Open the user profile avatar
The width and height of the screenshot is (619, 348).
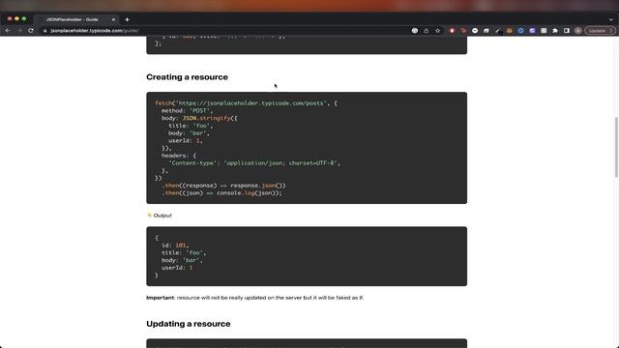coord(578,30)
